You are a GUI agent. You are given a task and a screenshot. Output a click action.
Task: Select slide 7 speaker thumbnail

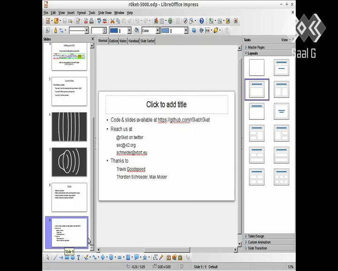pyautogui.click(x=69, y=162)
